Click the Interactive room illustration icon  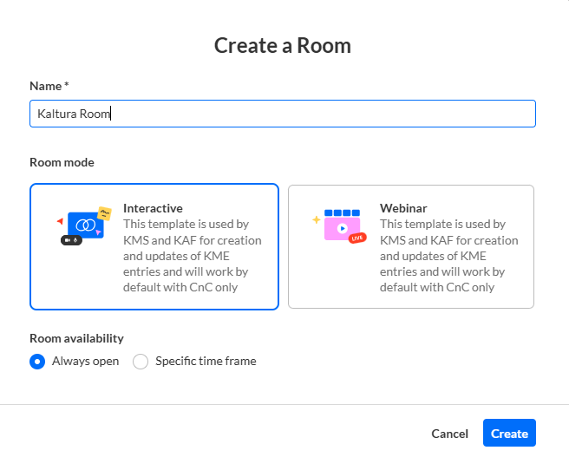[x=84, y=225]
